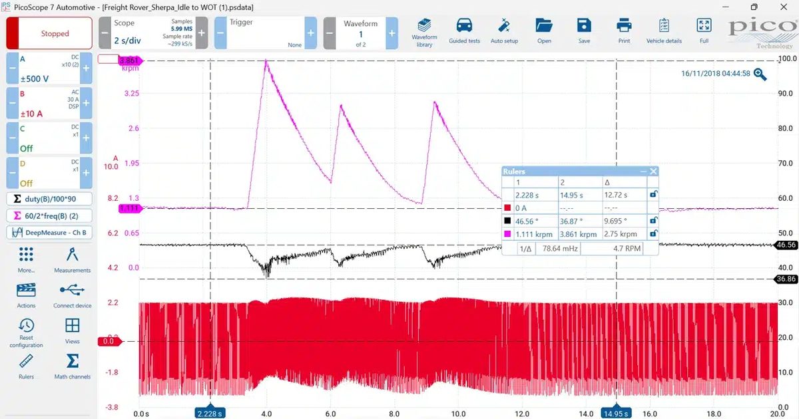Open Channel D Off settings
Image resolution: width=799 pixels, height=419 pixels.
tap(49, 172)
